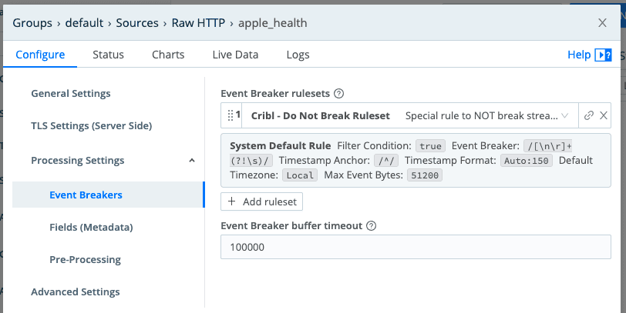
Task: Switch to the Status tab
Action: point(108,55)
